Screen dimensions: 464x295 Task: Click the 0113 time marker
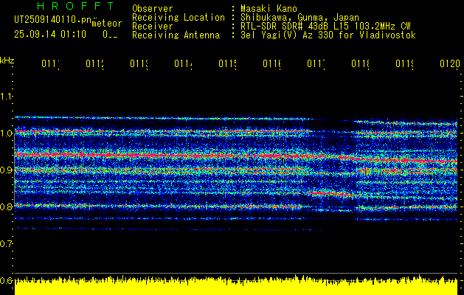click(139, 63)
